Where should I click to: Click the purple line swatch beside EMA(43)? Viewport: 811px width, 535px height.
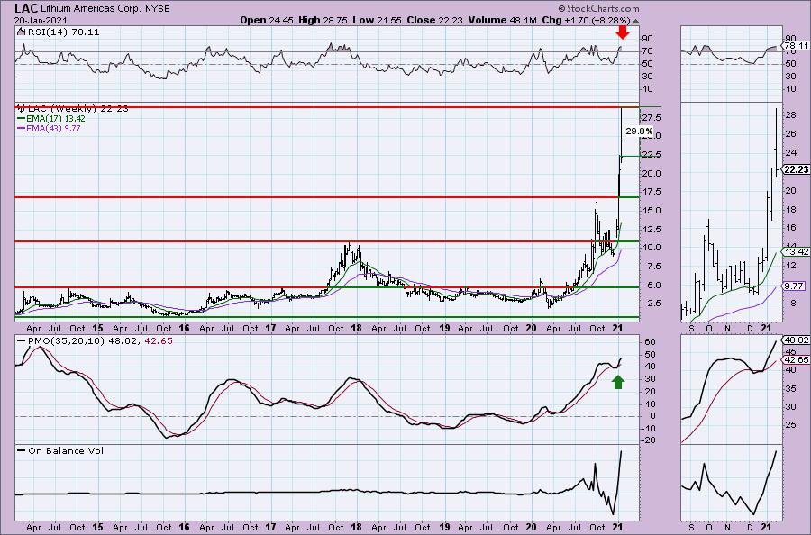22,128
